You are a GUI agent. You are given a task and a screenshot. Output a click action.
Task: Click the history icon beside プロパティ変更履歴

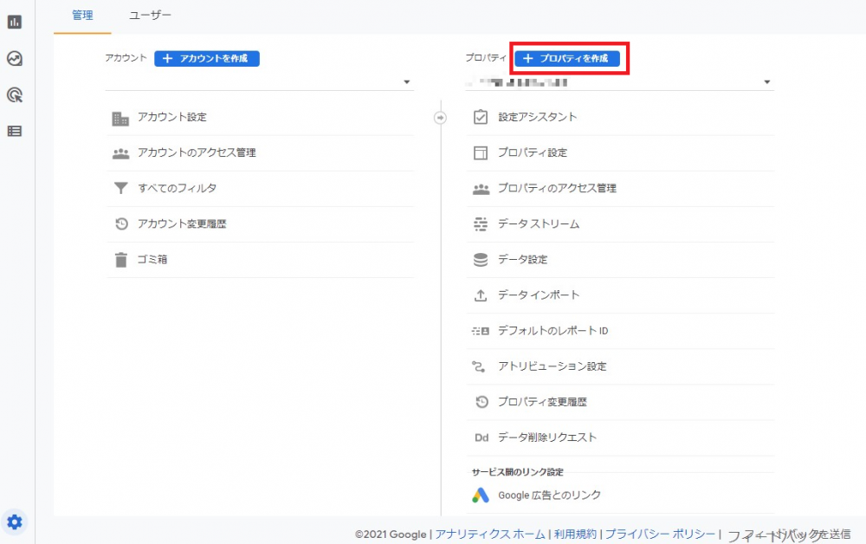pos(481,402)
